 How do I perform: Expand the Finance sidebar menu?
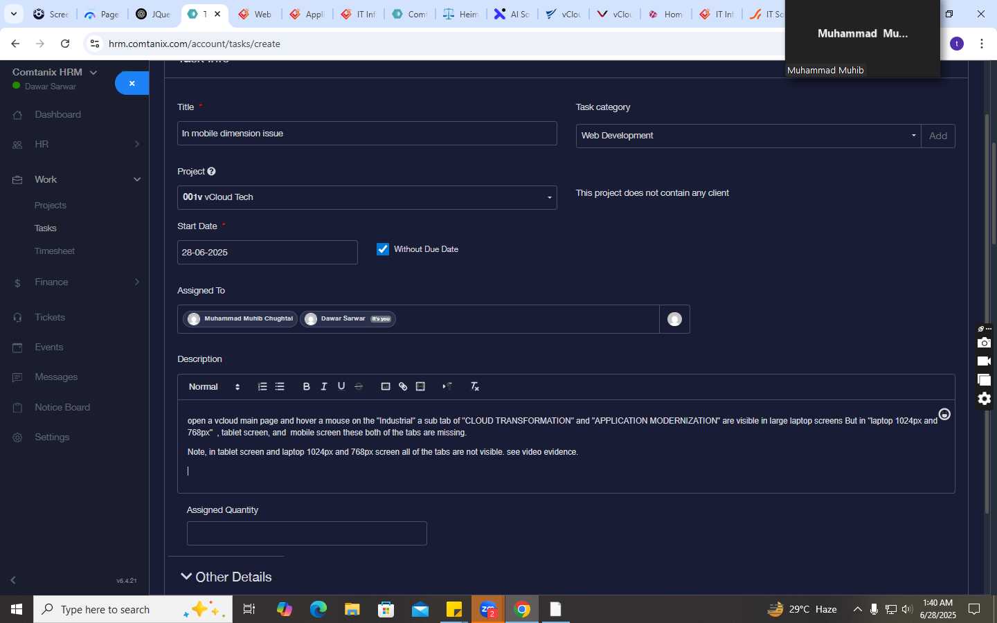click(75, 282)
